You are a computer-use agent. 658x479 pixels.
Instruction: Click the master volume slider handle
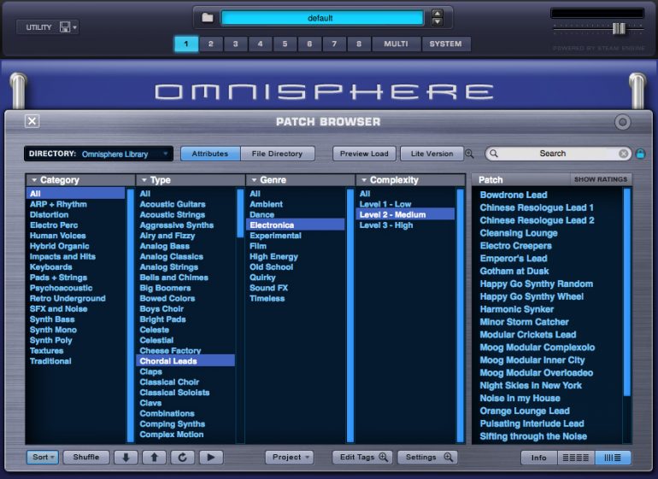click(619, 28)
